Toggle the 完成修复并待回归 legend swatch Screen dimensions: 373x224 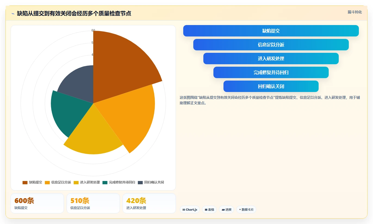click(105, 182)
